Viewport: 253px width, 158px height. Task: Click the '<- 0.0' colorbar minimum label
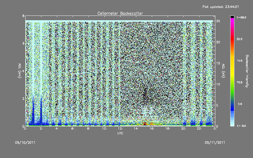241,126
